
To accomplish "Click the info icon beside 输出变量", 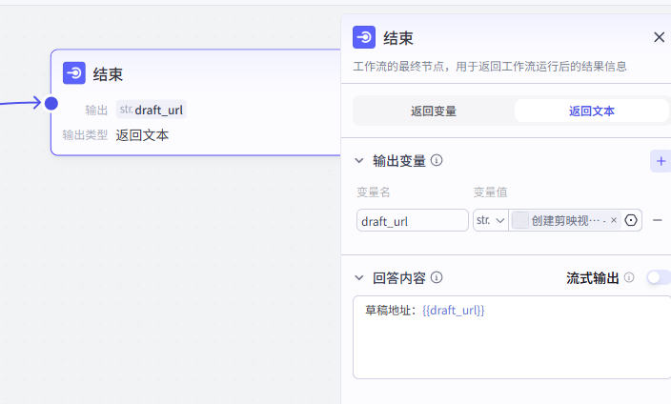I will (x=437, y=160).
